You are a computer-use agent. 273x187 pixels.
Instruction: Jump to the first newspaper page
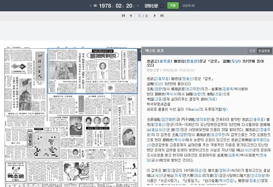[123, 16]
